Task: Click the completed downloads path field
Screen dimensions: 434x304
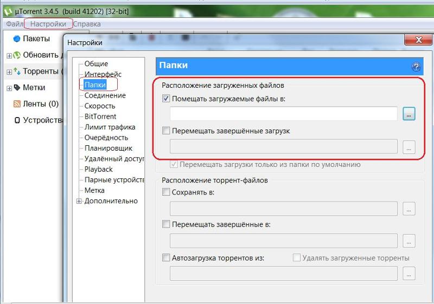Action: [283, 146]
